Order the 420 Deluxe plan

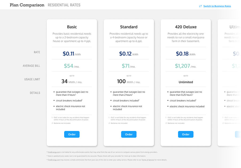[185, 134]
